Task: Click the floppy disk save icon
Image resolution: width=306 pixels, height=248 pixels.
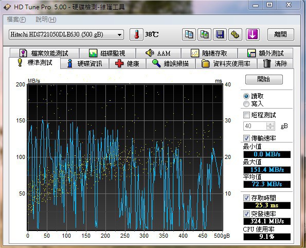Action: pos(220,34)
